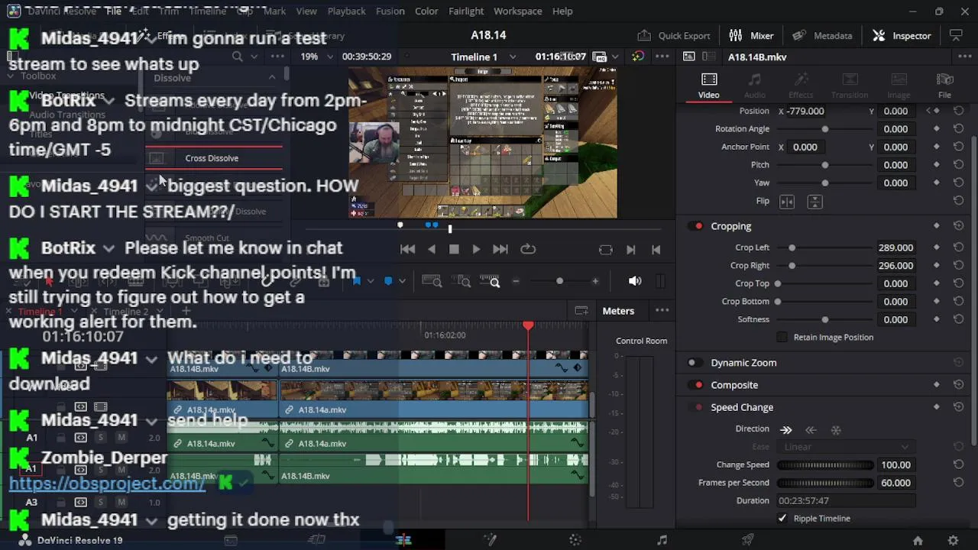Image resolution: width=978 pixels, height=550 pixels.
Task: Play reverse in viewer
Action: pos(432,249)
